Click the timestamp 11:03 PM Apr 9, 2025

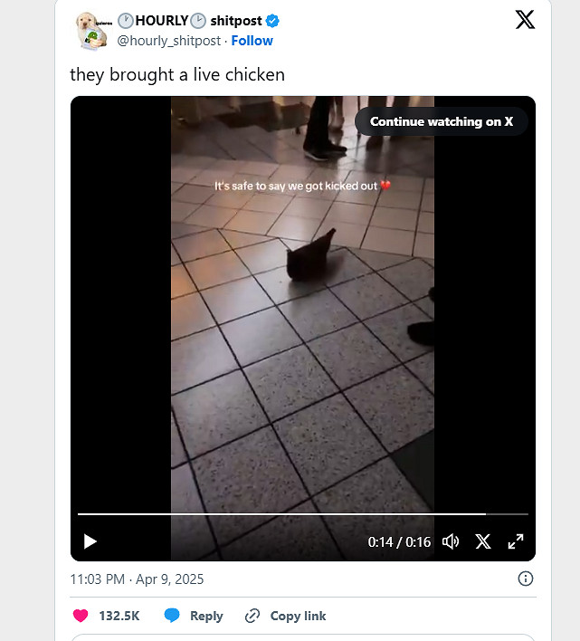(x=137, y=579)
